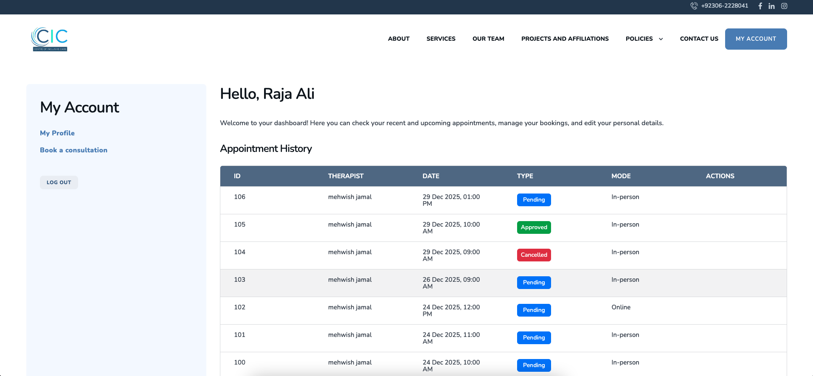
Task: Click Cancelled badge for appointment 104
Action: click(x=534, y=255)
